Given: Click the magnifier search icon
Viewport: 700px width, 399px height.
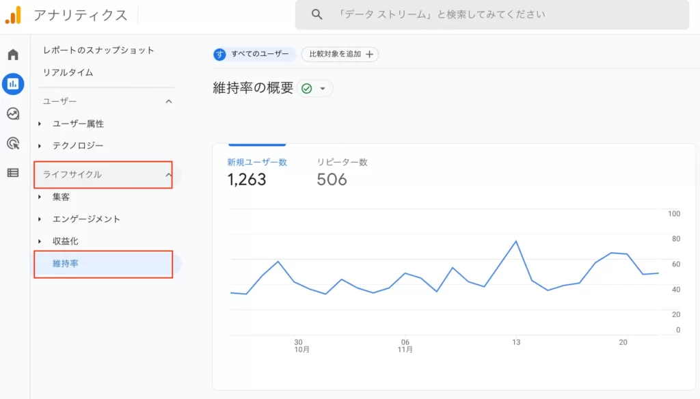Looking at the screenshot, I should [x=317, y=14].
